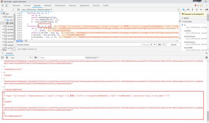This screenshot has height=123, width=209.
Task: Close the console drawer
Action: 207,53
